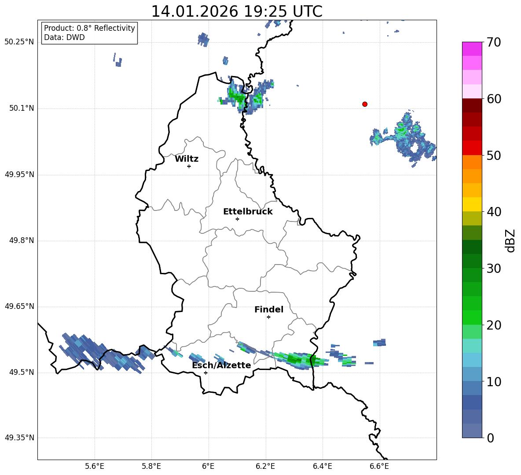Click the Esch/Alzette city label
Screen dimensions: 521x475
[x=221, y=366]
